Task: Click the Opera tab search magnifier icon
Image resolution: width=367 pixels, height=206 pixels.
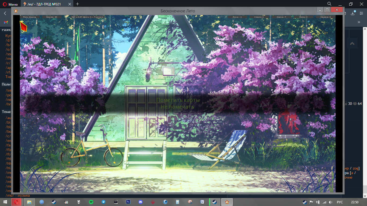Action: 329,4
